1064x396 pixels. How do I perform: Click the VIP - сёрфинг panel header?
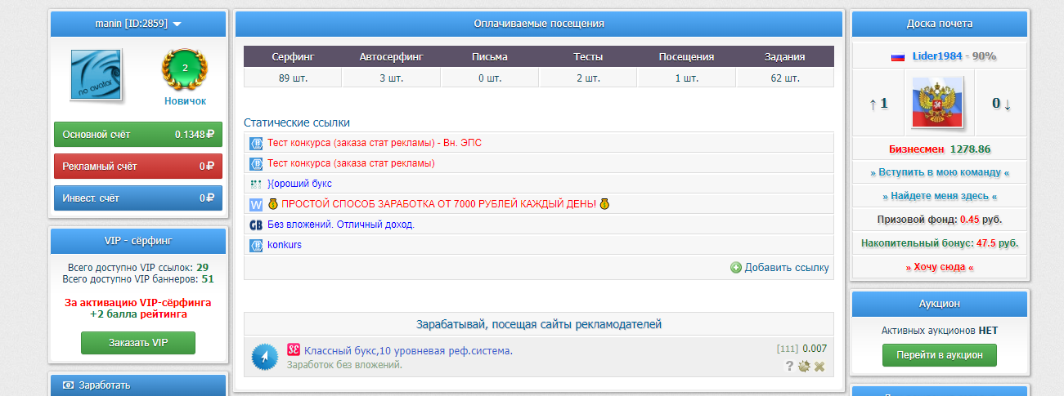pyautogui.click(x=138, y=241)
